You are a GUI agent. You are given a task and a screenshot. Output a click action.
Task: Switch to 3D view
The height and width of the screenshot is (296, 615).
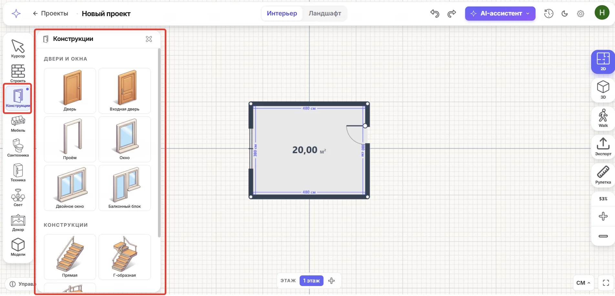click(603, 90)
